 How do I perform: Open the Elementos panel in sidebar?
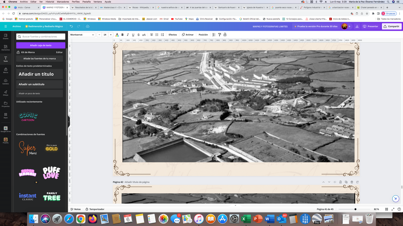(6, 47)
